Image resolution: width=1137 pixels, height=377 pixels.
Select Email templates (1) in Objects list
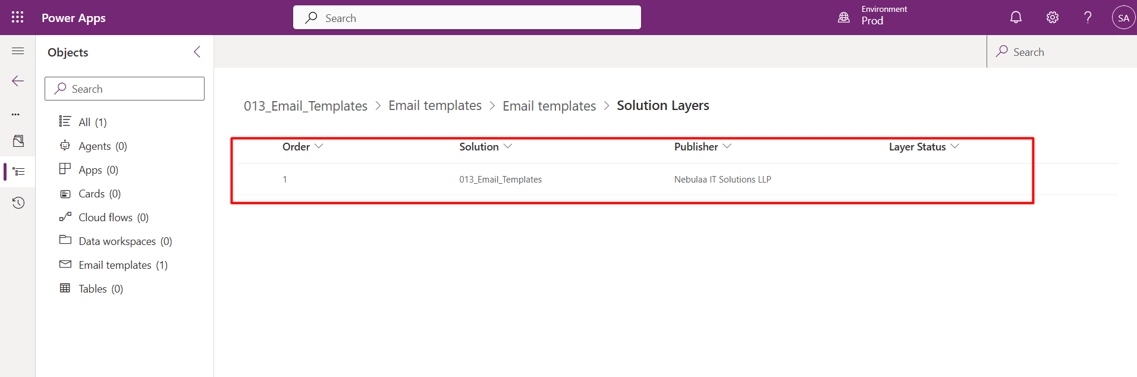114,265
